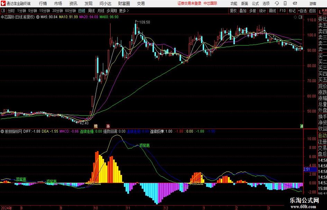This screenshot has height=210, width=327.
Task: Click the 多股 button
Action: [253, 11]
